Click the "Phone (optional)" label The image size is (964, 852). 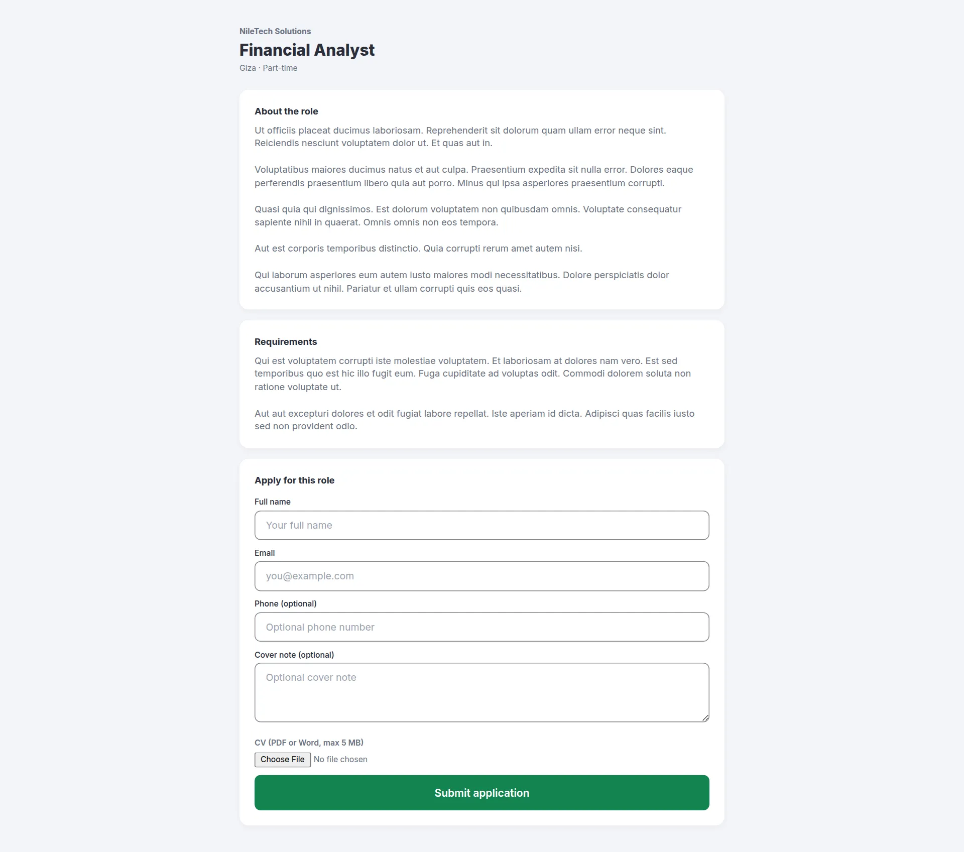coord(286,603)
